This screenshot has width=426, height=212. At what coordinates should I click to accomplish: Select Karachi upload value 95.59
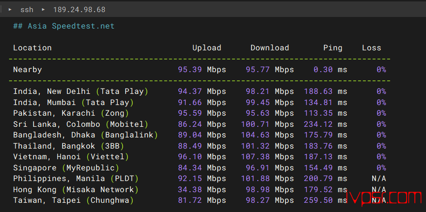click(189, 113)
